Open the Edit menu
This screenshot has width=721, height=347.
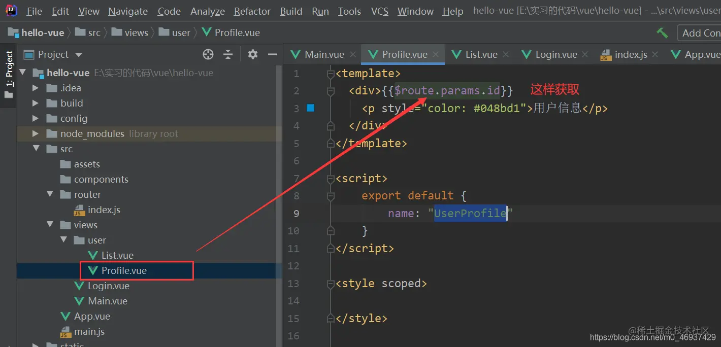60,11
